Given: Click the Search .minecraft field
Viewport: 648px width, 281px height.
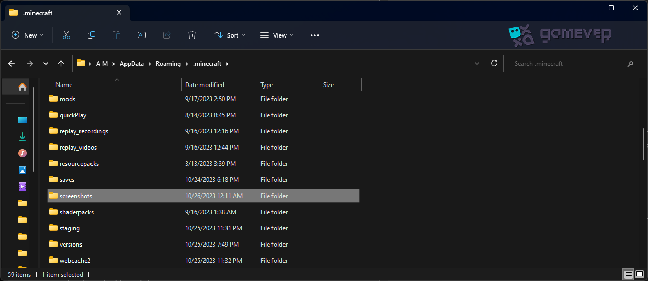Looking at the screenshot, I should tap(567, 64).
